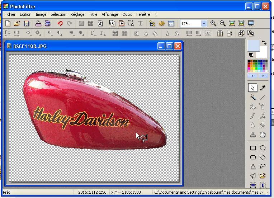This screenshot has width=274, height=198.
Task: Open the Fichier menu
Action: point(10,14)
